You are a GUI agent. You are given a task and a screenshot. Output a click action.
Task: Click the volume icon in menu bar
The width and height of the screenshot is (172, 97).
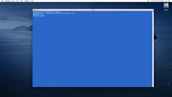[149, 1]
